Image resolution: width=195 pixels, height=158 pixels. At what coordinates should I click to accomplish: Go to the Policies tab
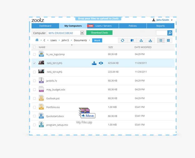click(133, 26)
